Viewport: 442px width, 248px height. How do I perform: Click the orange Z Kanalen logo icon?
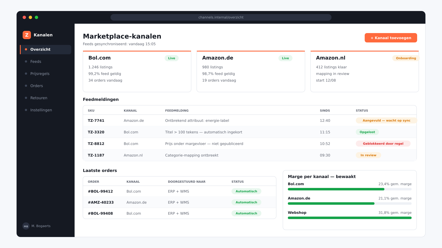(x=27, y=35)
